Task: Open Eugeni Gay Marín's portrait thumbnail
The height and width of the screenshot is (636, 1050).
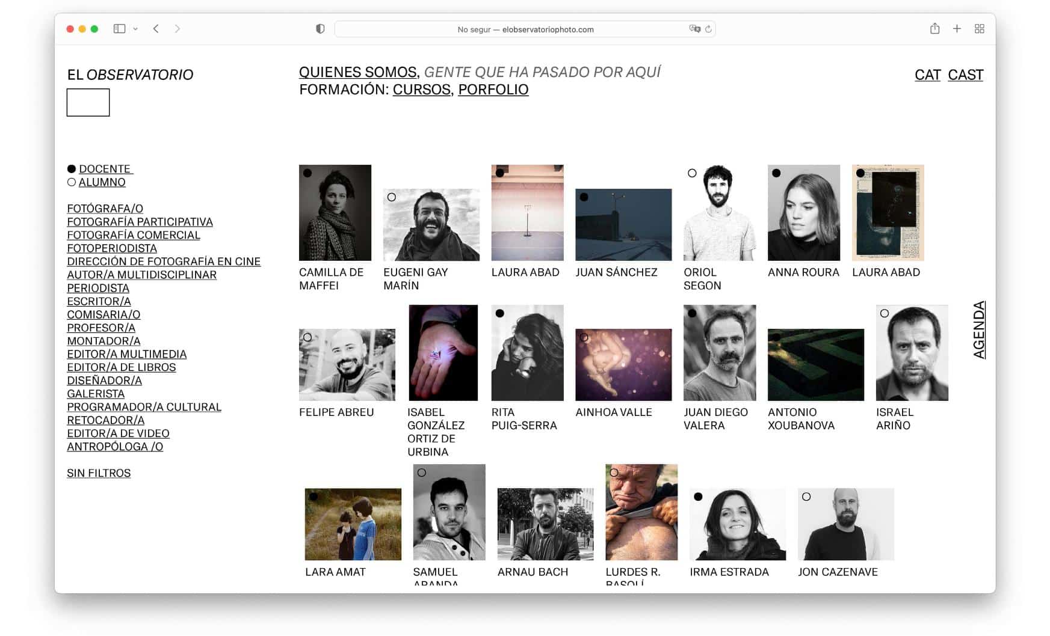Action: [431, 225]
